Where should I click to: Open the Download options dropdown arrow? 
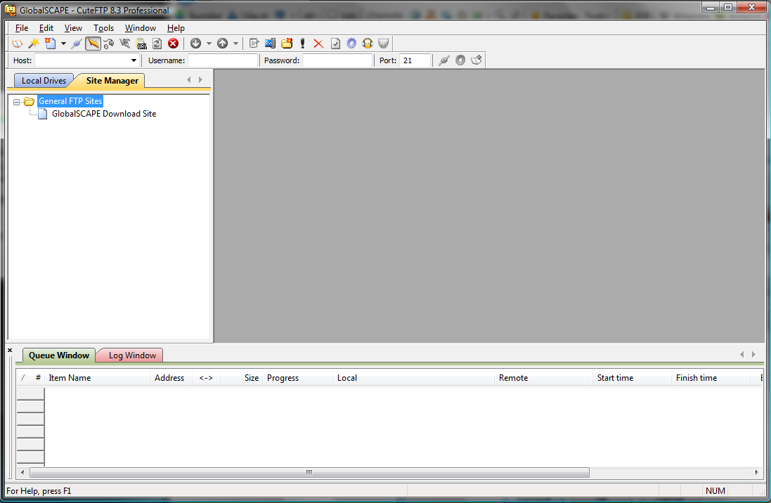point(209,44)
